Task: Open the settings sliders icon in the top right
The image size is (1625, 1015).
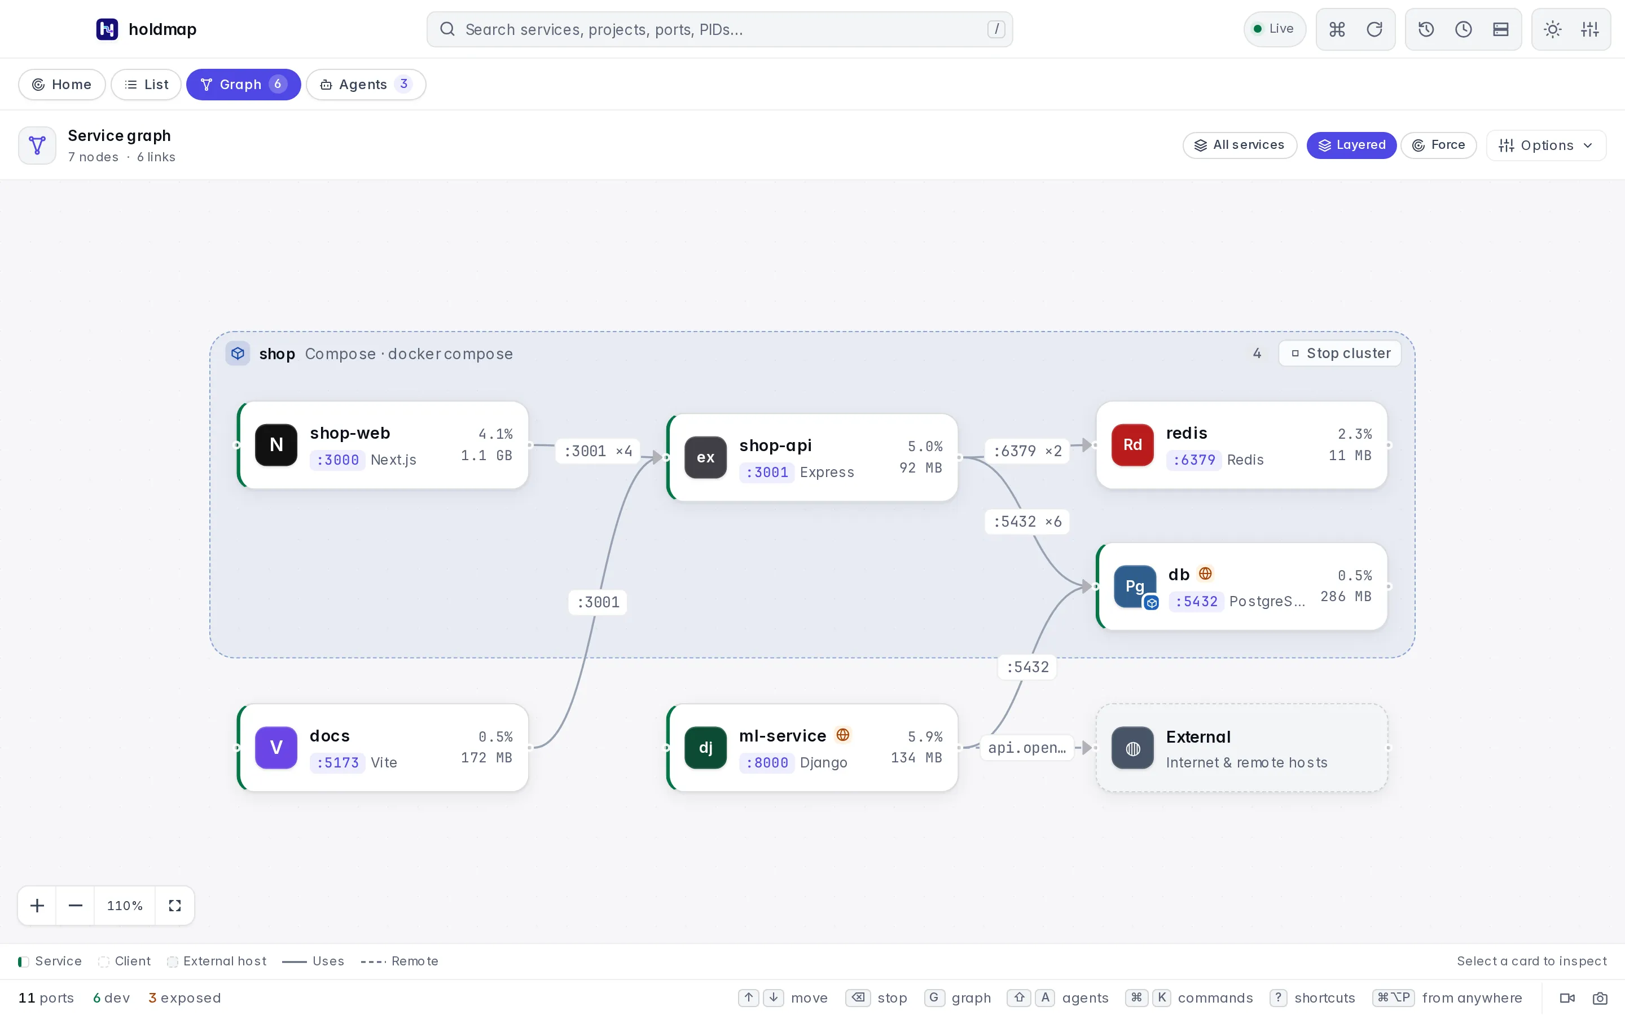Action: click(x=1590, y=29)
